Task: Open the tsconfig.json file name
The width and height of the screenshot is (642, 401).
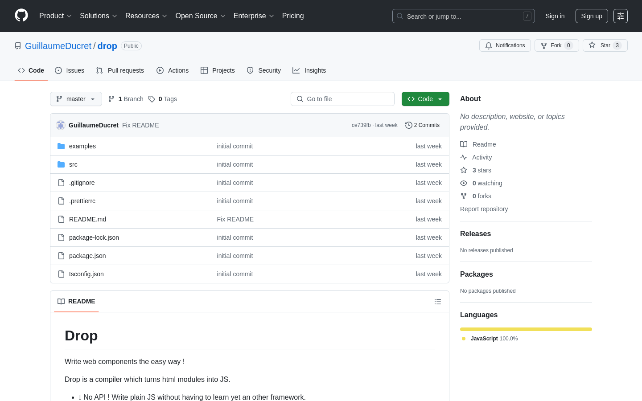Action: [x=86, y=274]
